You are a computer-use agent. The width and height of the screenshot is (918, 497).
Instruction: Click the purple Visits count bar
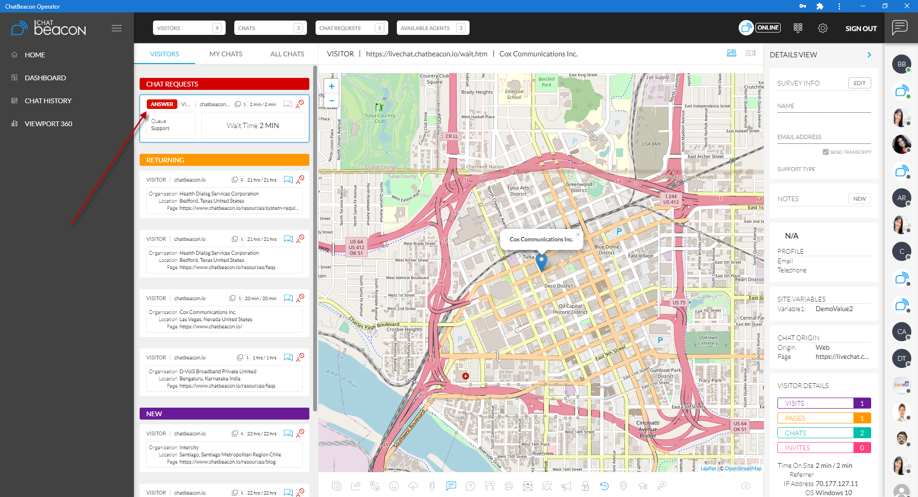(824, 403)
